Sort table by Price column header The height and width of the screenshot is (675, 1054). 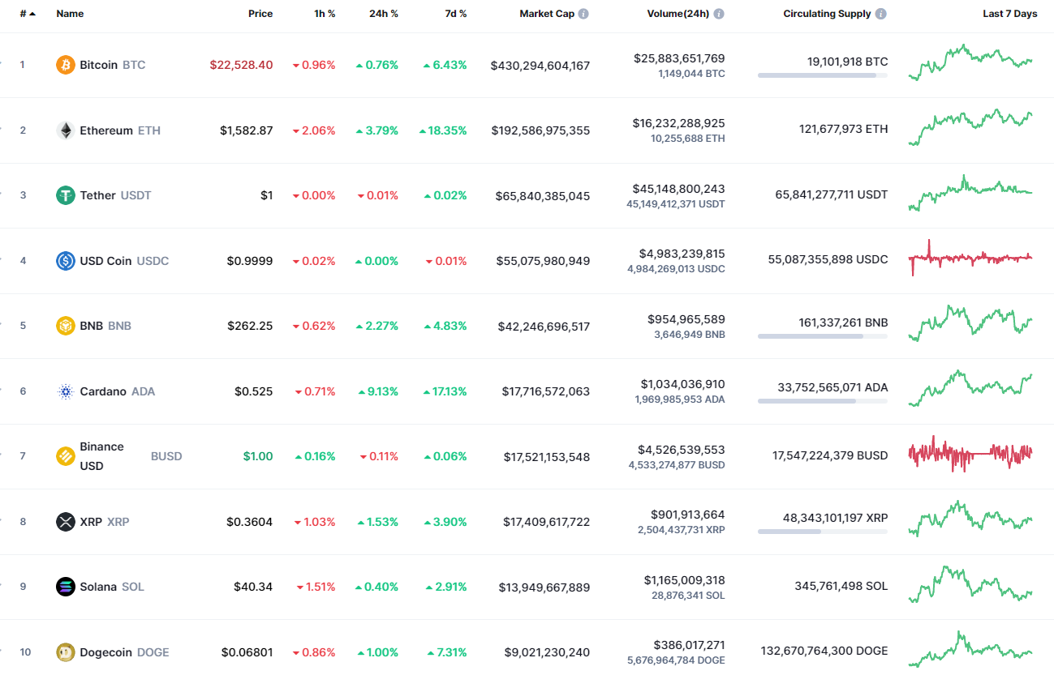[260, 14]
